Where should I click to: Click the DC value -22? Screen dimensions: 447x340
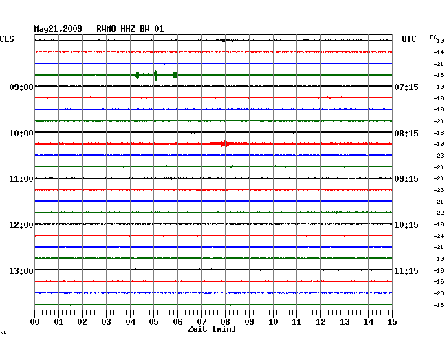[439, 213]
